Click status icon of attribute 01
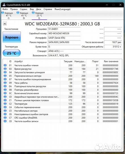This screenshot has height=154, width=125. point(5,65)
